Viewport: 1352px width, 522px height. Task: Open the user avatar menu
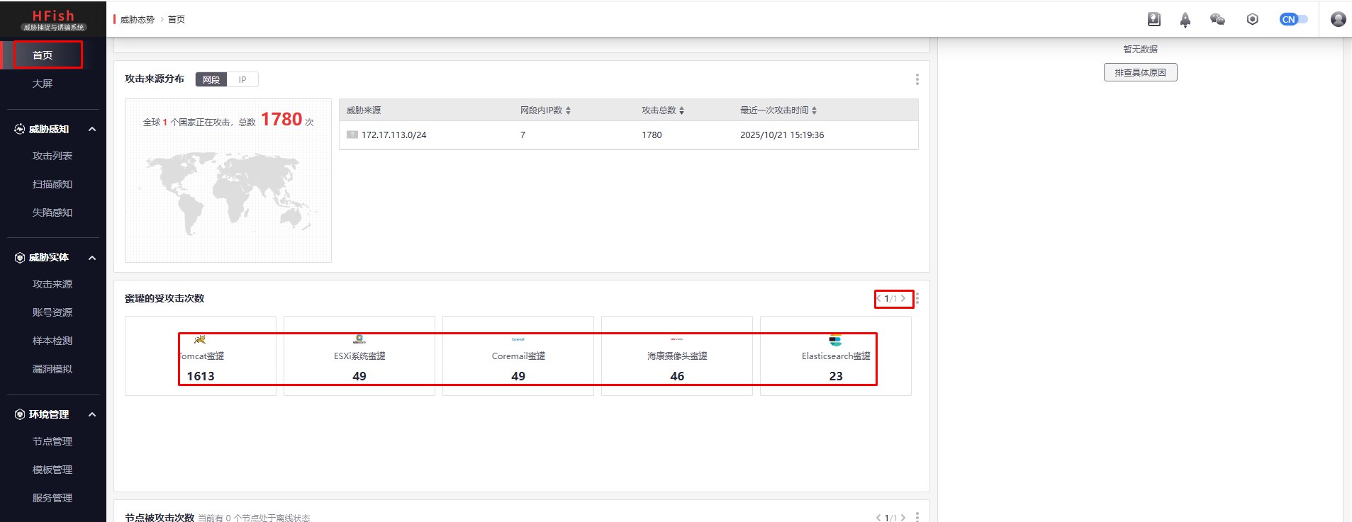[1338, 19]
